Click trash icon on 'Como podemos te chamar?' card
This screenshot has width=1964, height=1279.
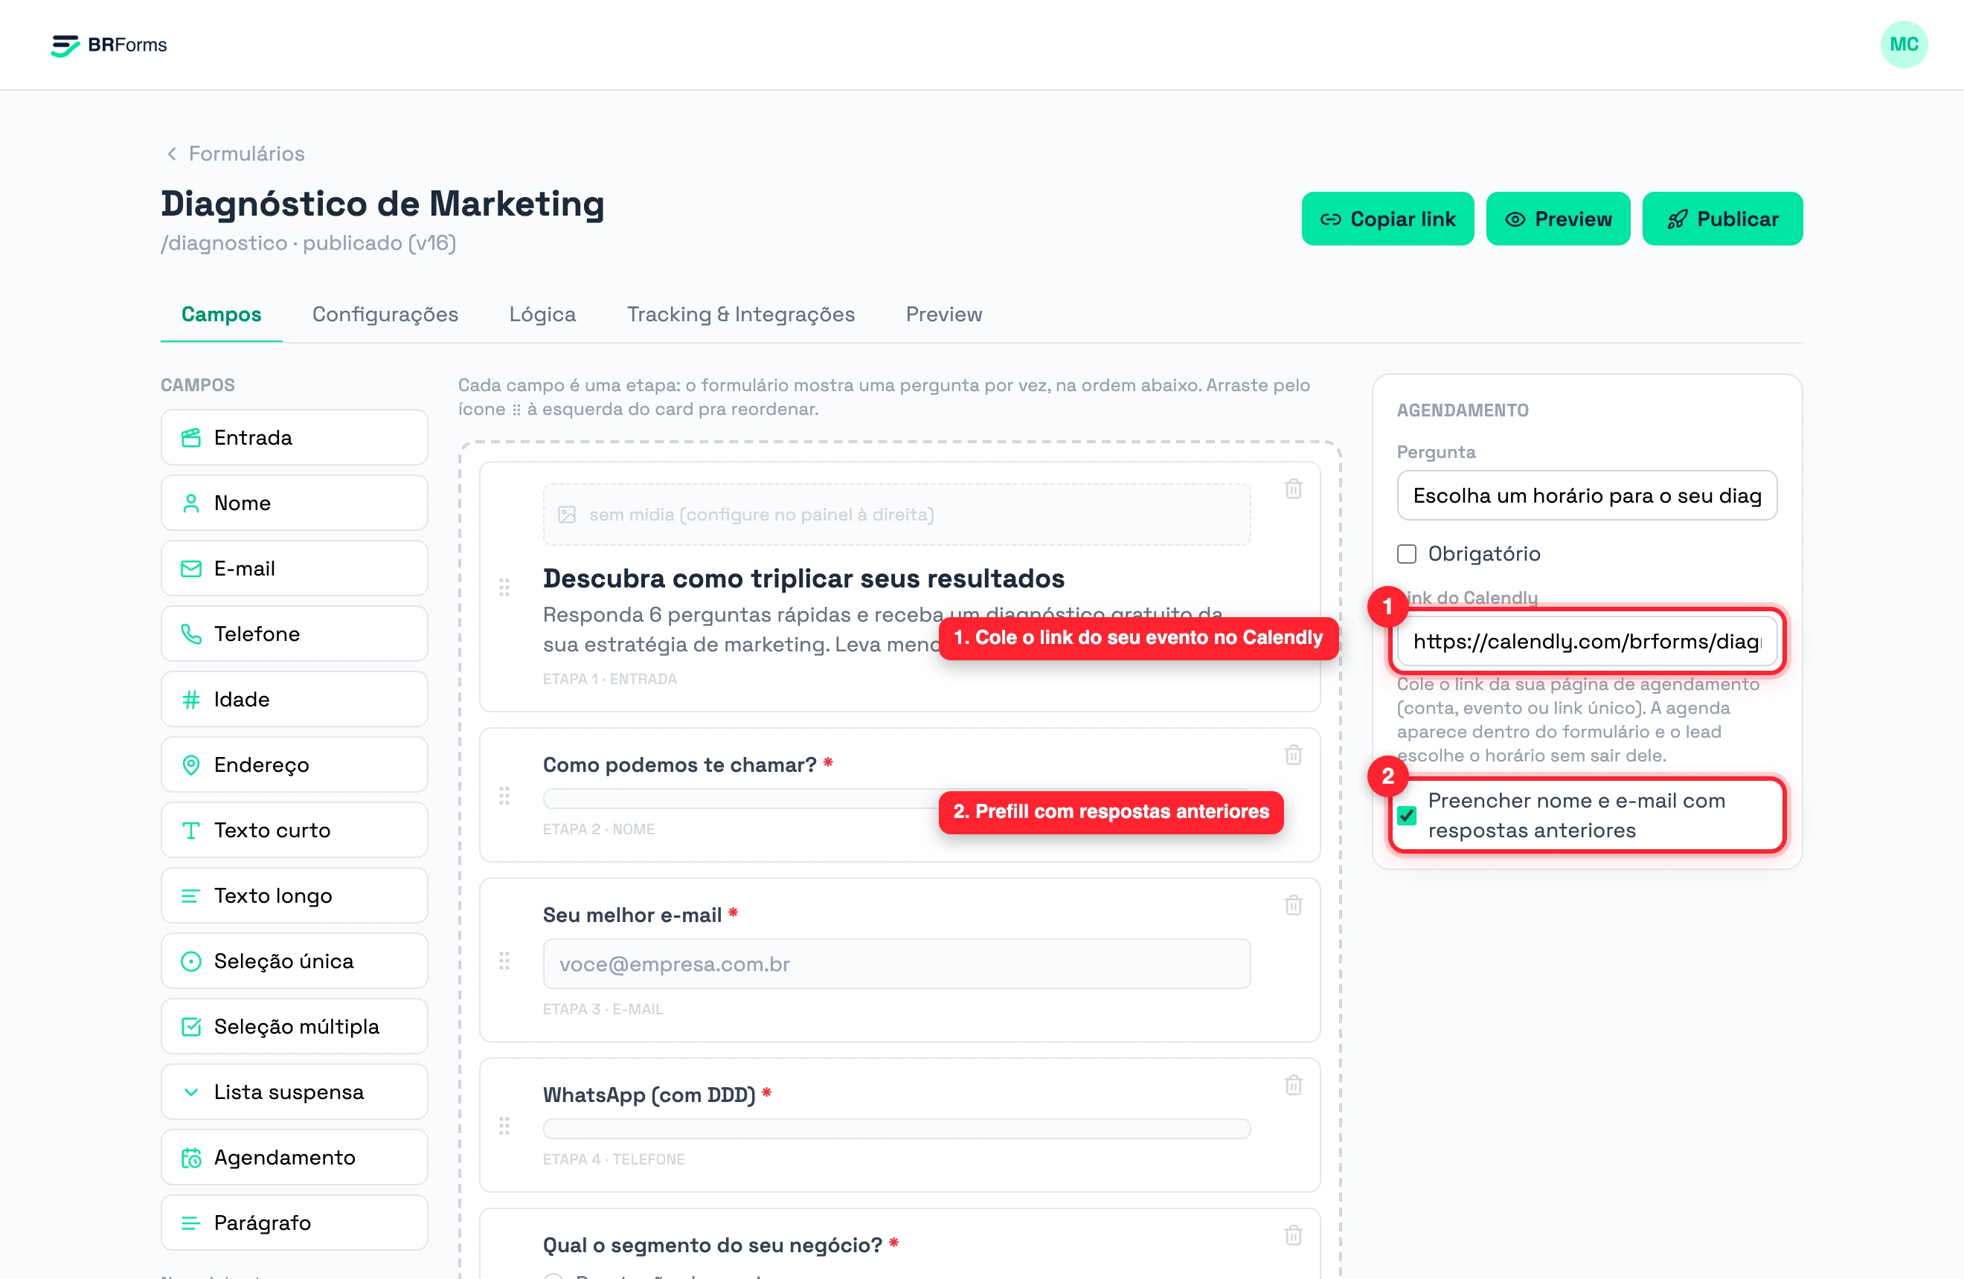[x=1293, y=755]
